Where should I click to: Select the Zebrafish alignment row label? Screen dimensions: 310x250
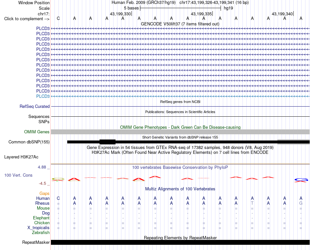[41, 233]
